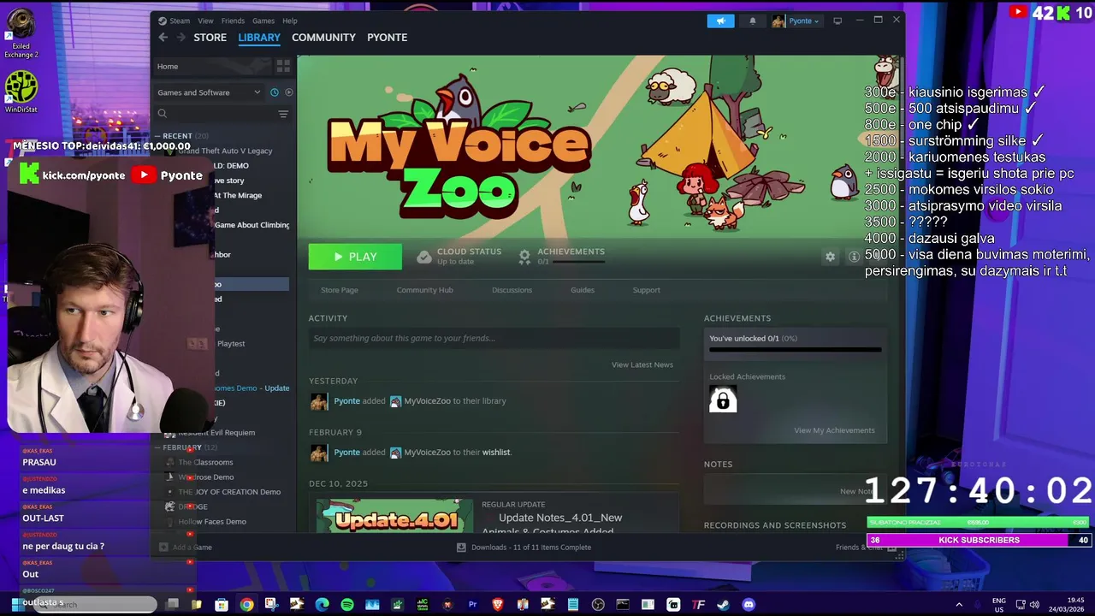Open Premiere Pro from taskbar

[x=472, y=605]
